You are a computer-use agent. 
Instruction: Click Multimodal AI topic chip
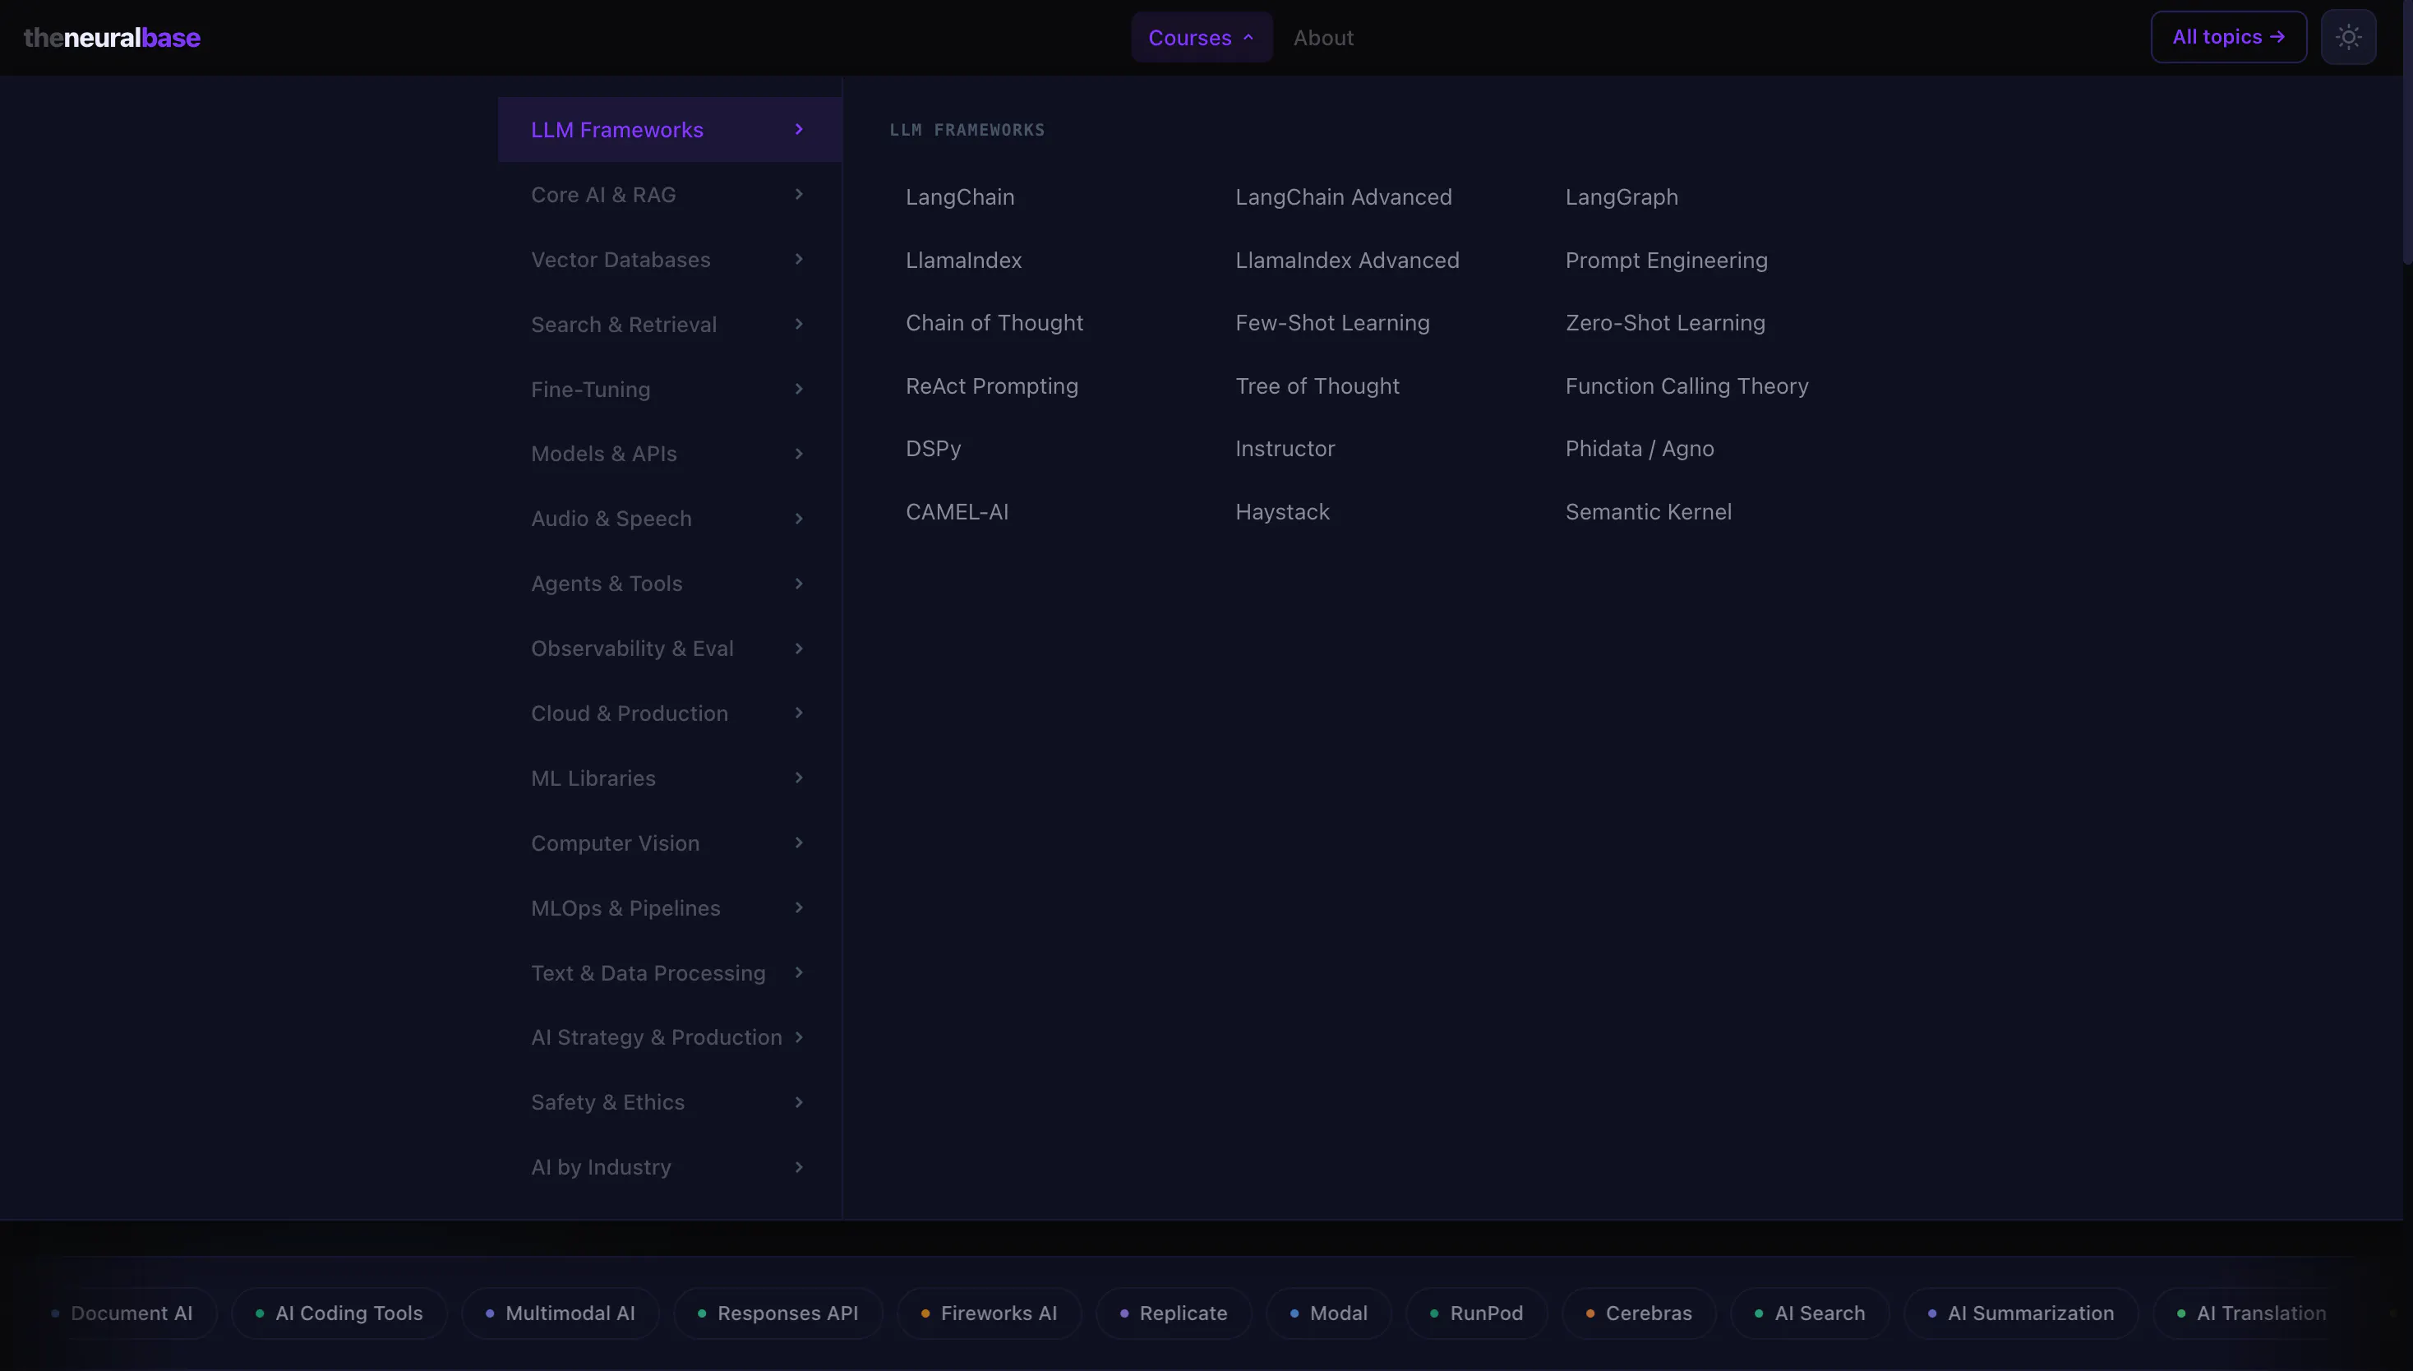tap(561, 1313)
